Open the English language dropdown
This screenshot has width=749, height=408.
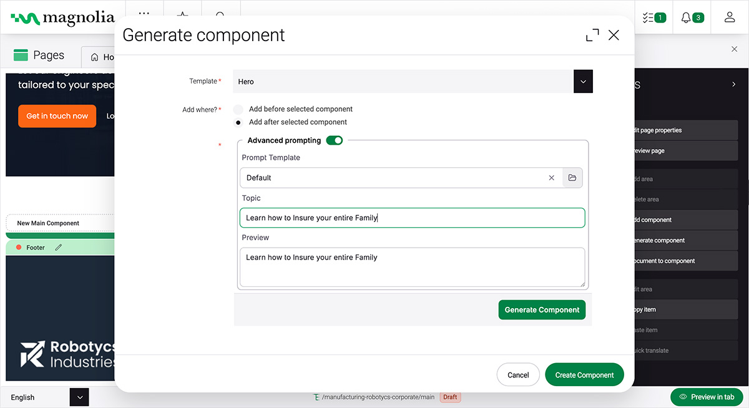79,397
